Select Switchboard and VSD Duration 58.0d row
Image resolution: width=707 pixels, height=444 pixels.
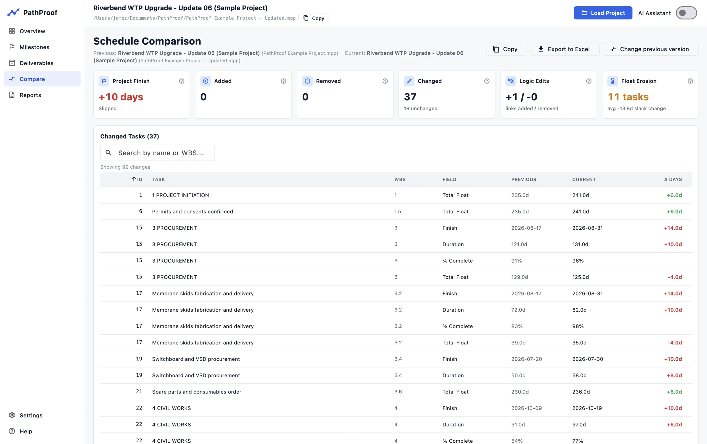tap(396, 375)
